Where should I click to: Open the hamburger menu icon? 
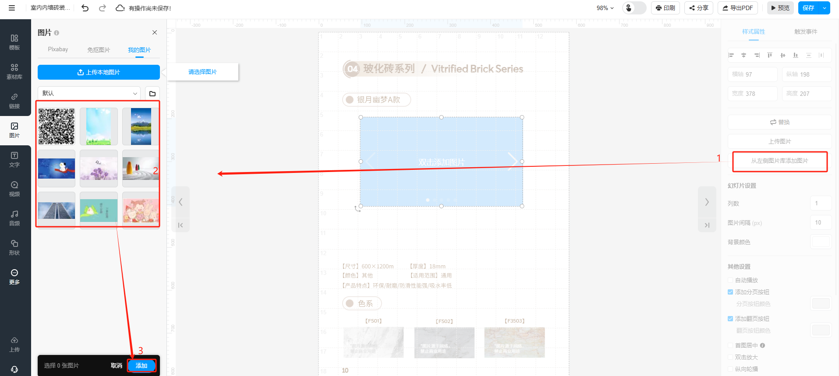click(12, 8)
